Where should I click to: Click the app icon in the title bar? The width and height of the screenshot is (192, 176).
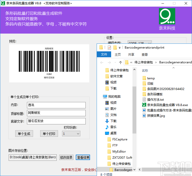tap(3, 3)
